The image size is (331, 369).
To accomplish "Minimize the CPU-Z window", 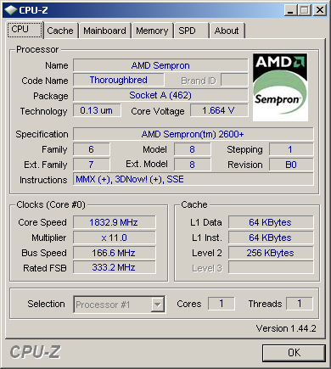I will [290, 10].
